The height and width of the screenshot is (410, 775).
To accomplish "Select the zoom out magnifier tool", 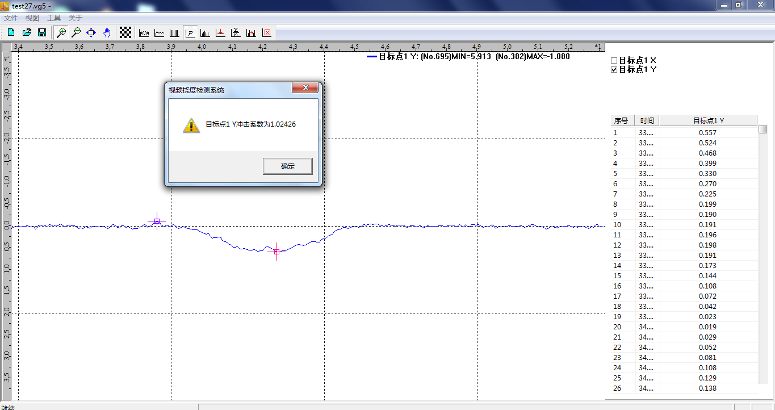I will [76, 32].
